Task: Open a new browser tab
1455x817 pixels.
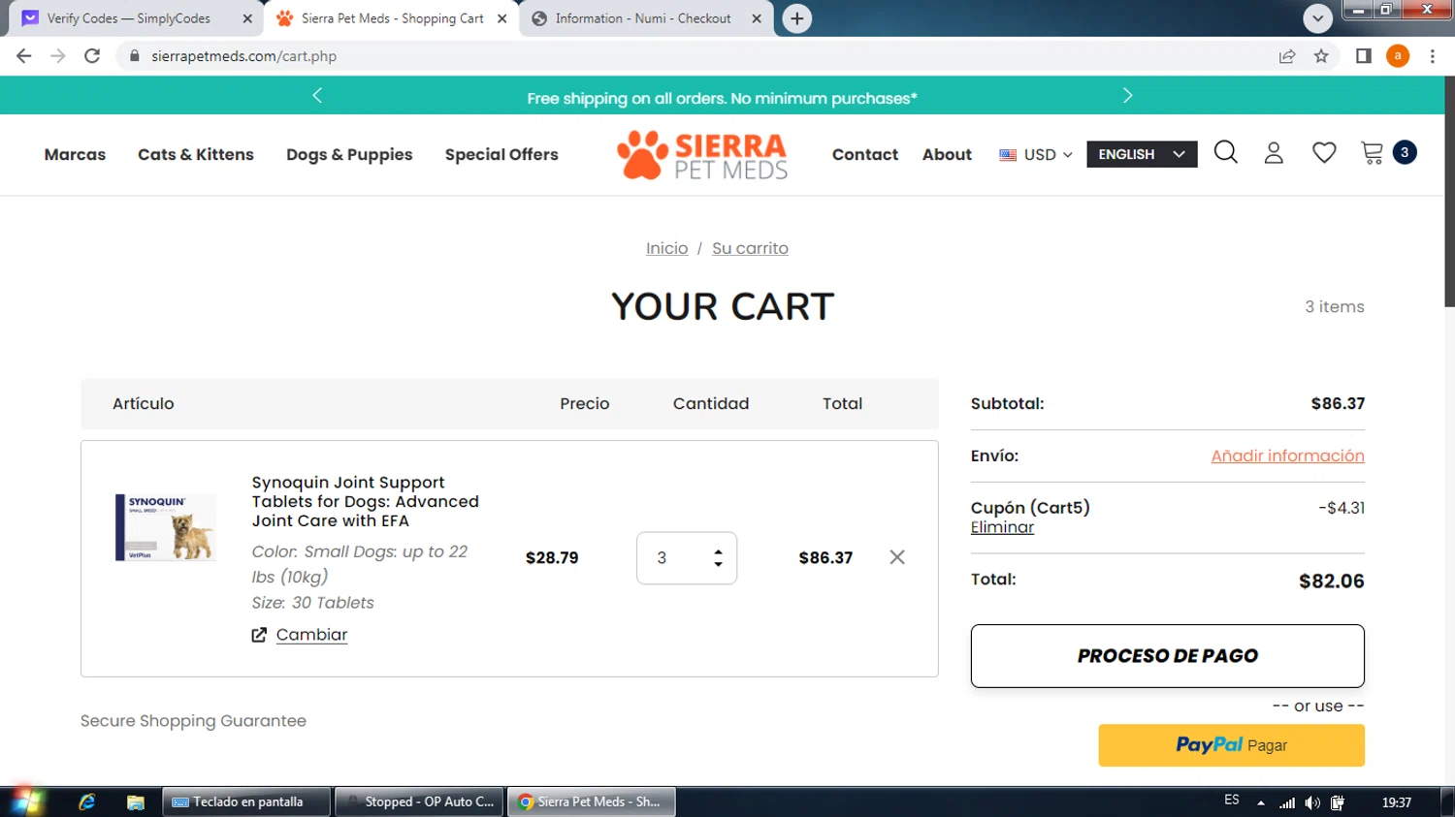Action: click(796, 18)
